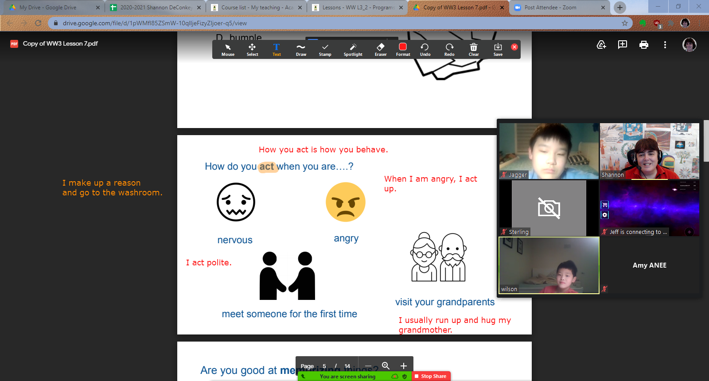Clear all annotations with trash icon

pyautogui.click(x=474, y=50)
